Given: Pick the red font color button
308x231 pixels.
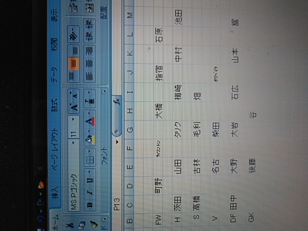Looking at the screenshot, I should click(90, 122).
